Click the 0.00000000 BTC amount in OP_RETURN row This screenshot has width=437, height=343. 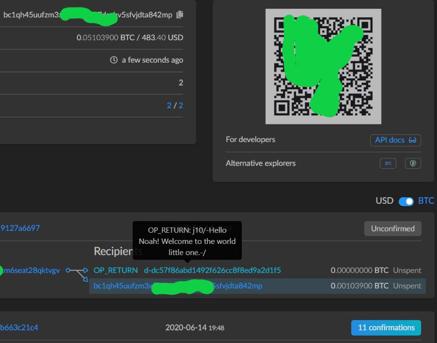359,270
